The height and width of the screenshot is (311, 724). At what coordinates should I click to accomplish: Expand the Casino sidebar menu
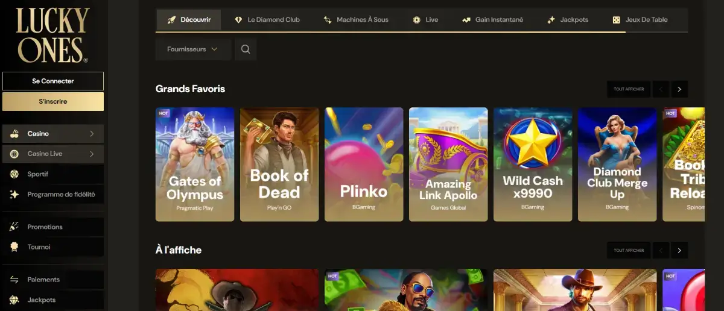92,134
